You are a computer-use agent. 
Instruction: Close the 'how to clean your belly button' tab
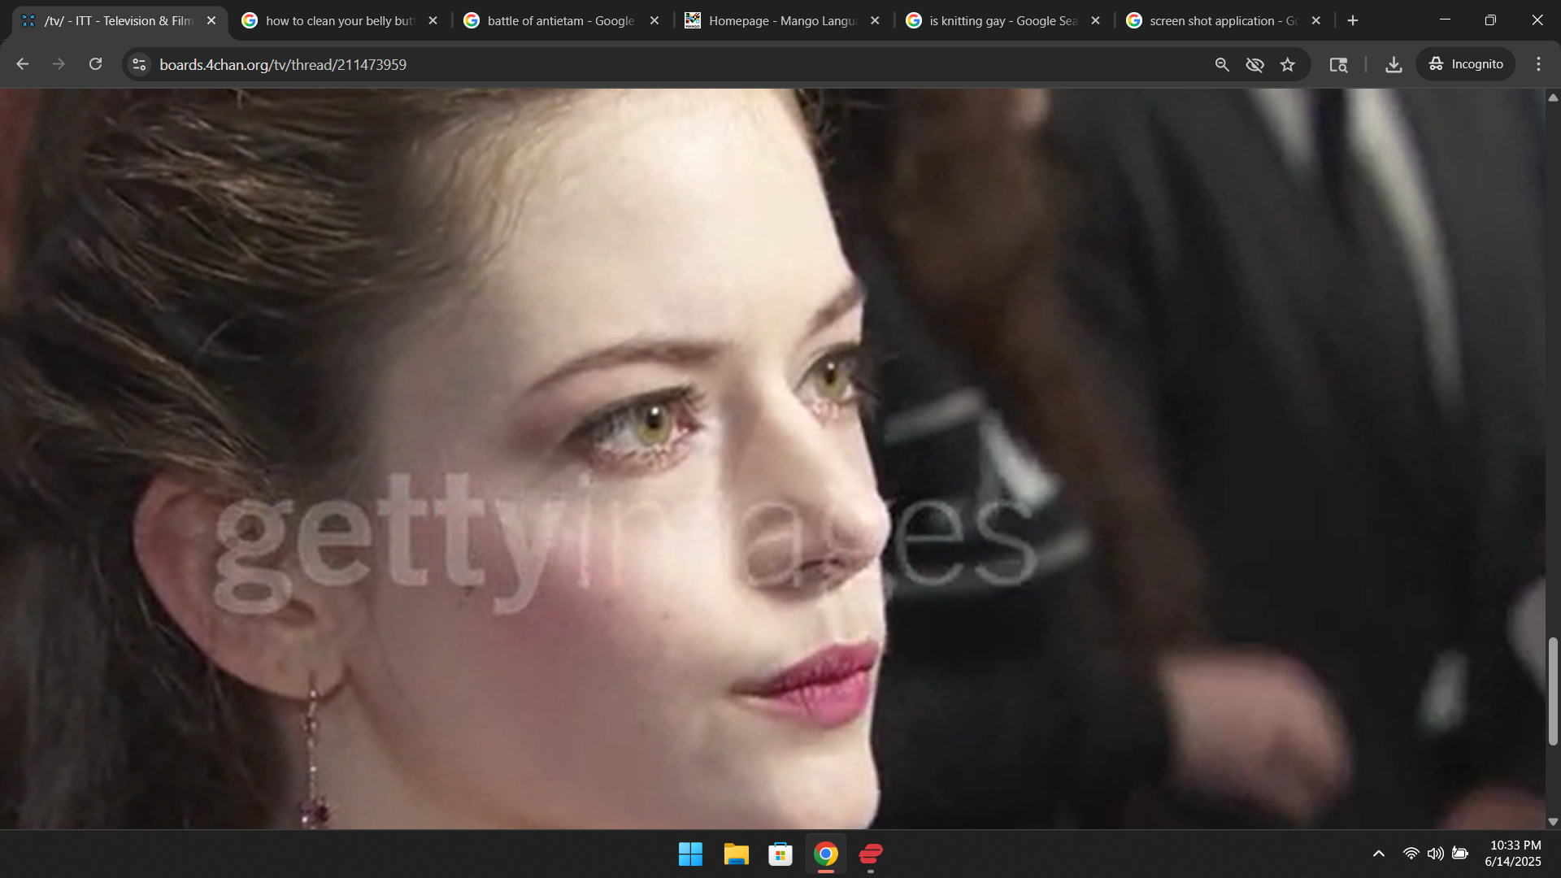(433, 21)
